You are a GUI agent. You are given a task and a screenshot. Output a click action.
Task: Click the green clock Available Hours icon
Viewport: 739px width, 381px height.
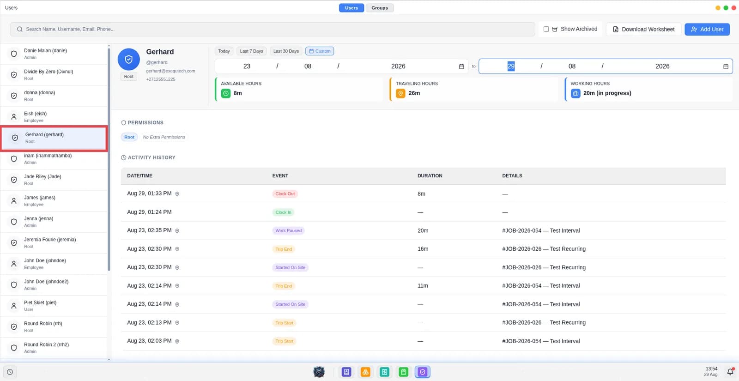(x=226, y=93)
